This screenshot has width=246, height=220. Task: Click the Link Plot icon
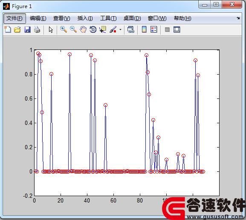[x=131, y=29]
